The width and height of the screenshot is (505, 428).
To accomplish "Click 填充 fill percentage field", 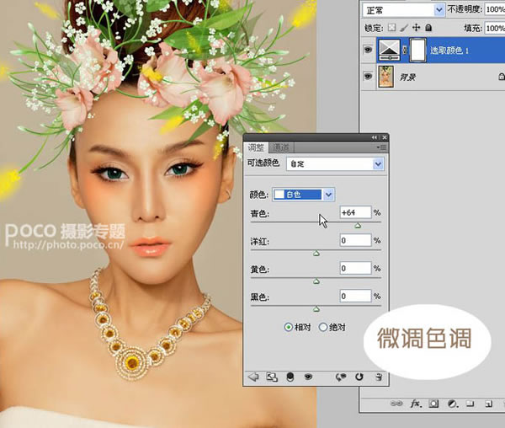I will [x=494, y=28].
